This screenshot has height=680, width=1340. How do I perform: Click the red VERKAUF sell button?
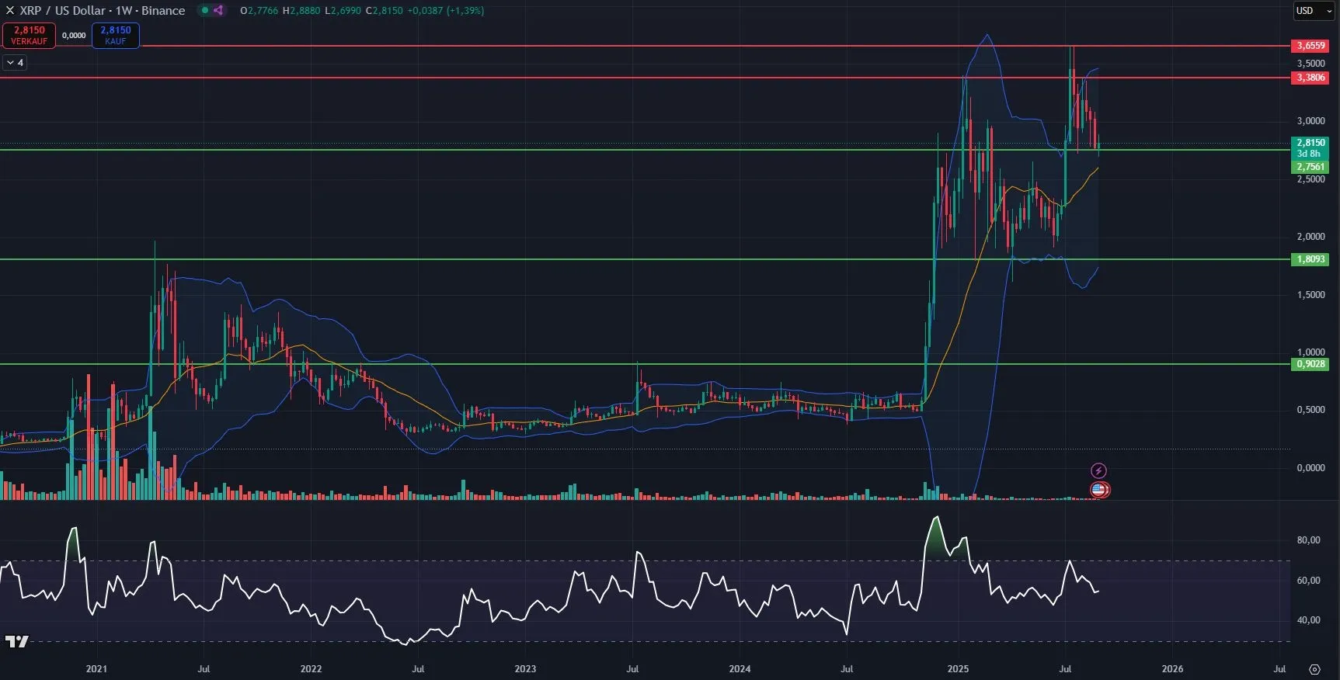click(29, 36)
